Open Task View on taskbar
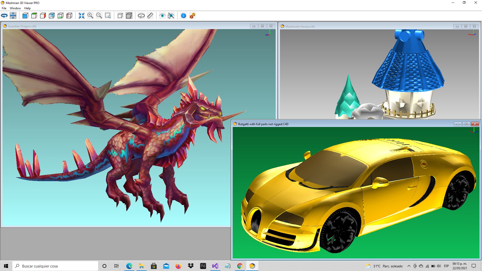The width and height of the screenshot is (482, 271). pos(116,266)
